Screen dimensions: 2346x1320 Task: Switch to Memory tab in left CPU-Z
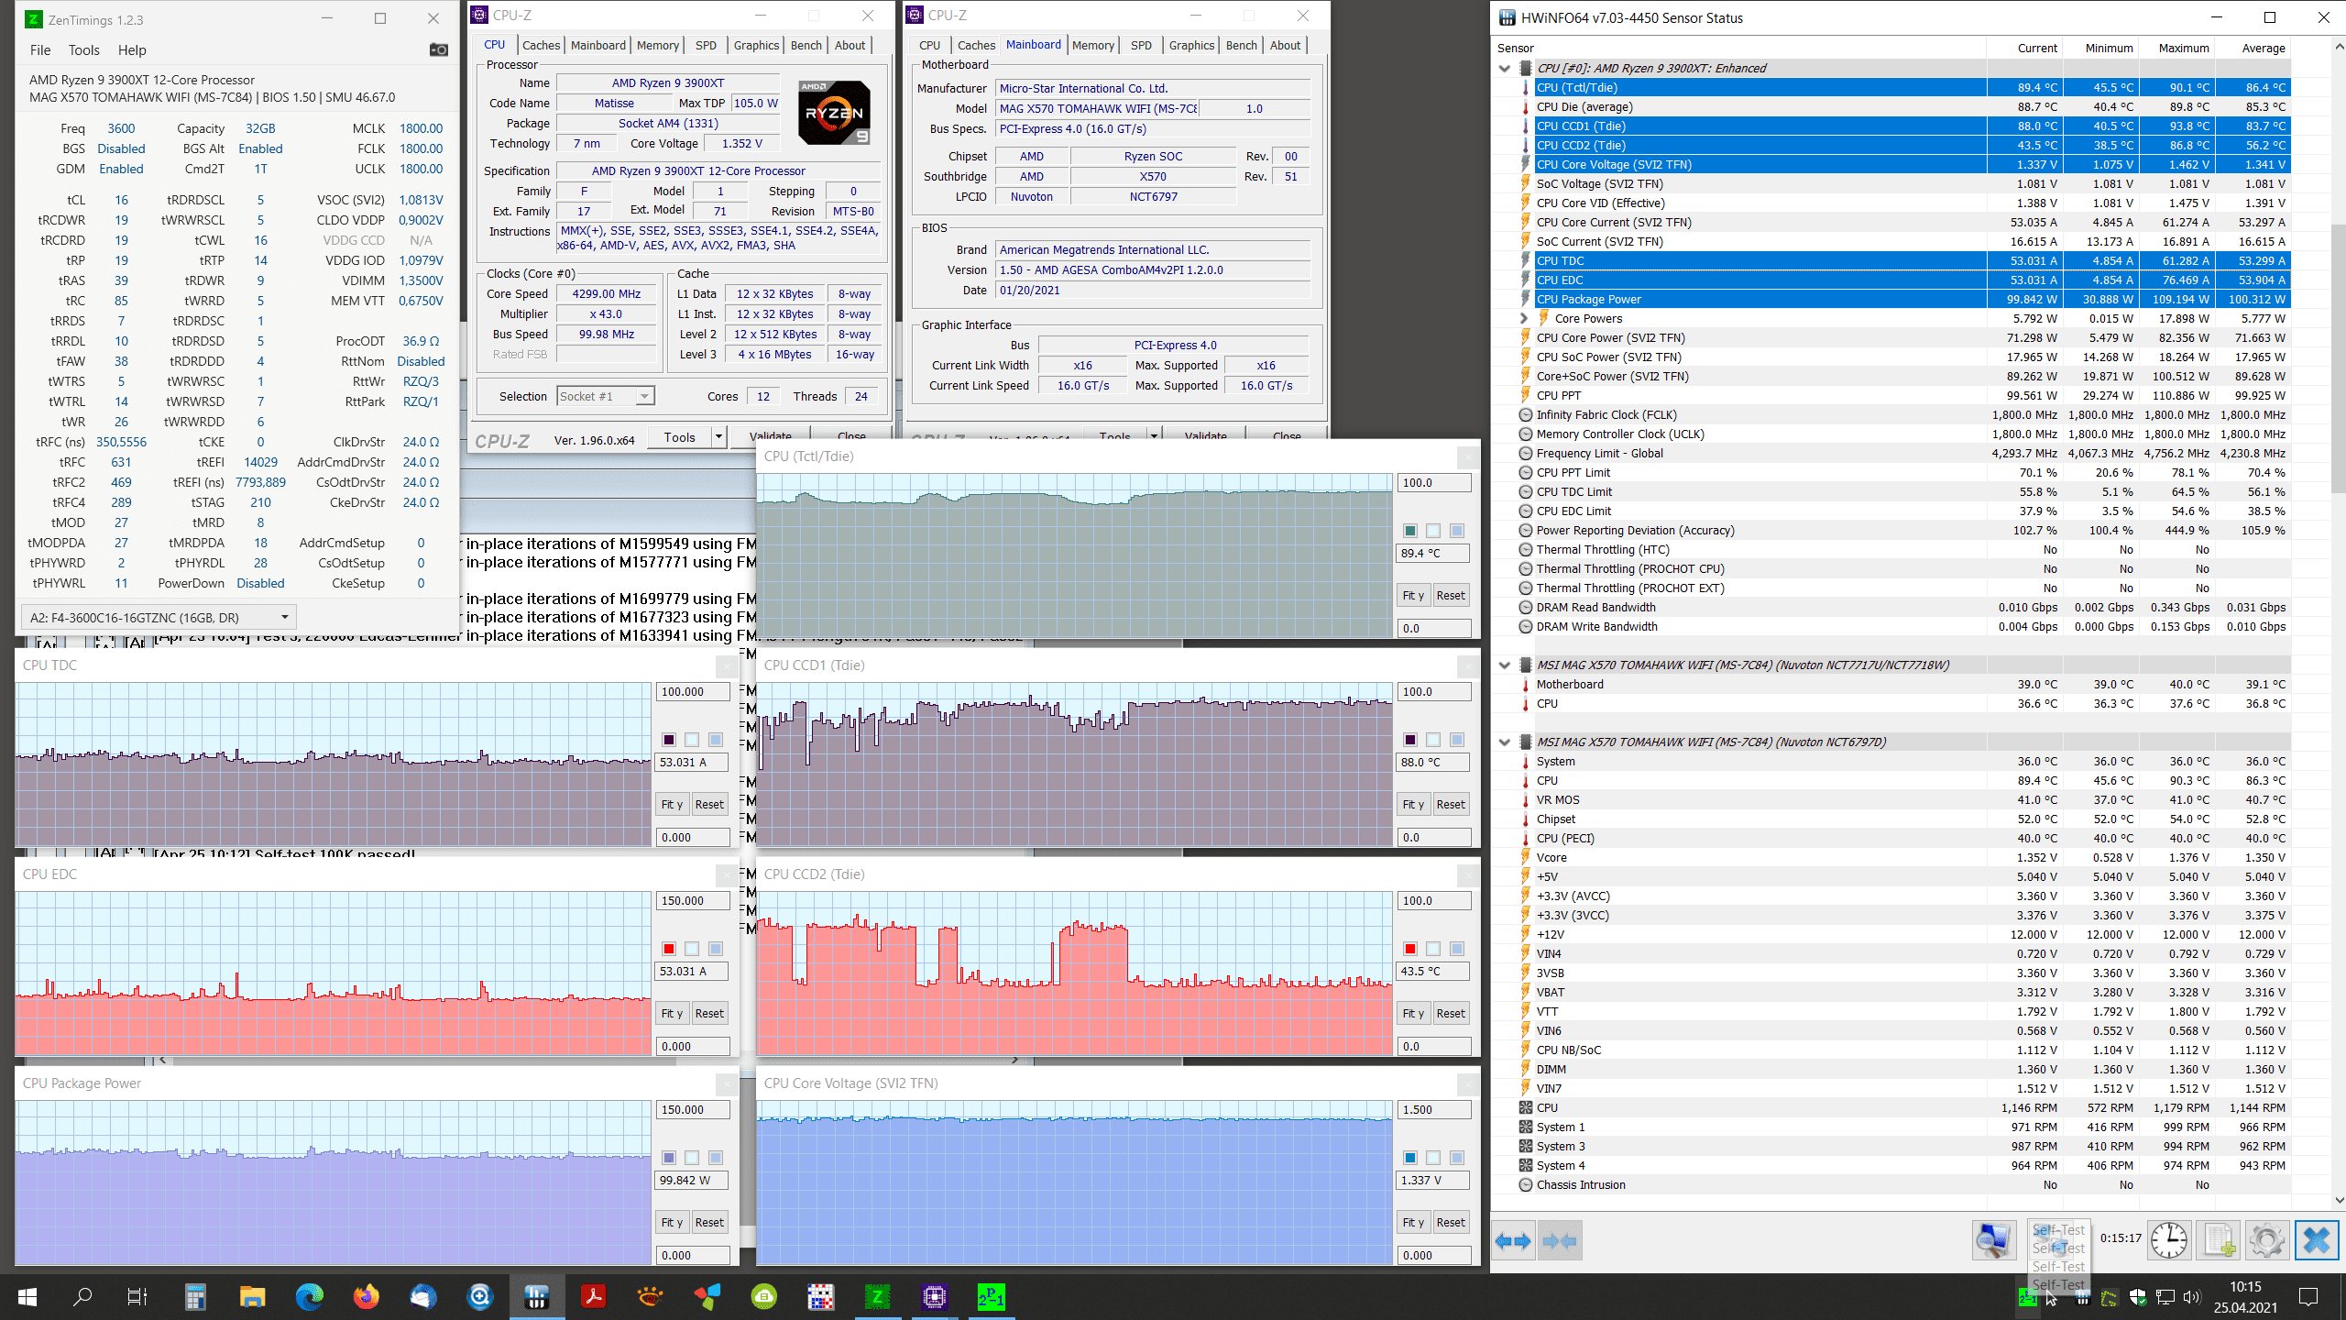click(658, 45)
